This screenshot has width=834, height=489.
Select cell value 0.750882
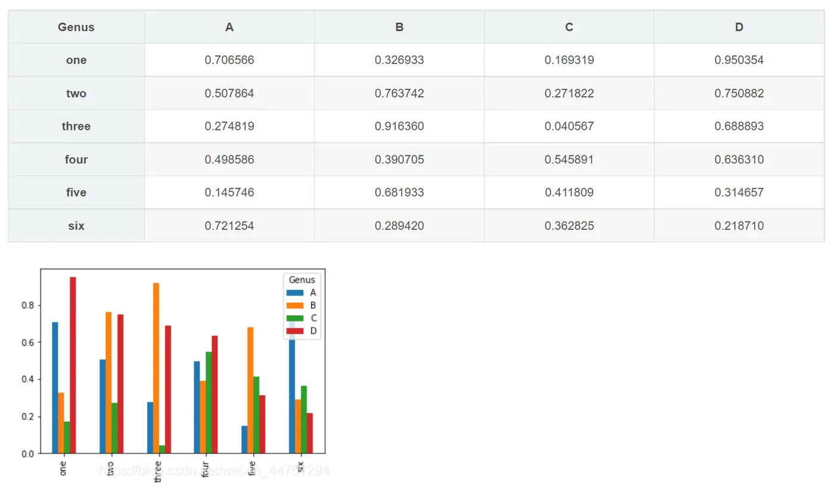739,94
